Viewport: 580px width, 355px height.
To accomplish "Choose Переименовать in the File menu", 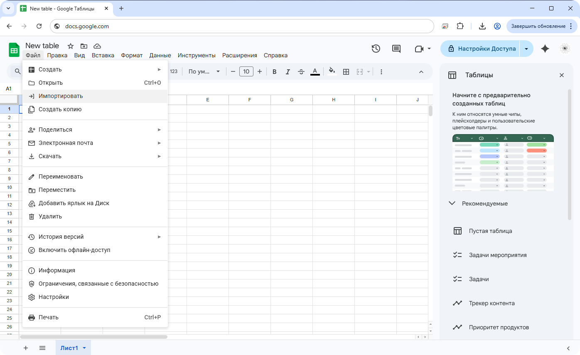I will [x=95, y=176].
